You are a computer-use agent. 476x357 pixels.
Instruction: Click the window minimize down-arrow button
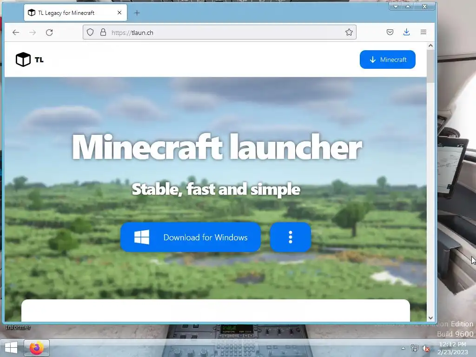tap(396, 7)
